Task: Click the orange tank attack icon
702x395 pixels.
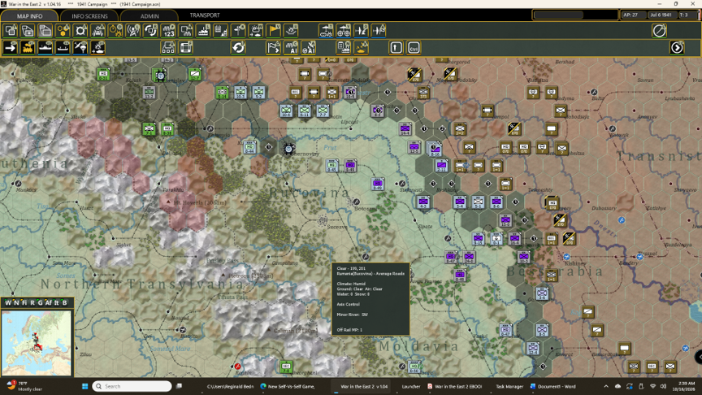Action: click(361, 47)
